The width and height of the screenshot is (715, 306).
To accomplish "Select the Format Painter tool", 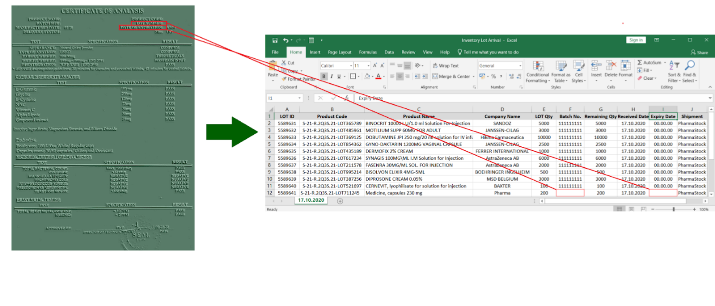I will (298, 79).
